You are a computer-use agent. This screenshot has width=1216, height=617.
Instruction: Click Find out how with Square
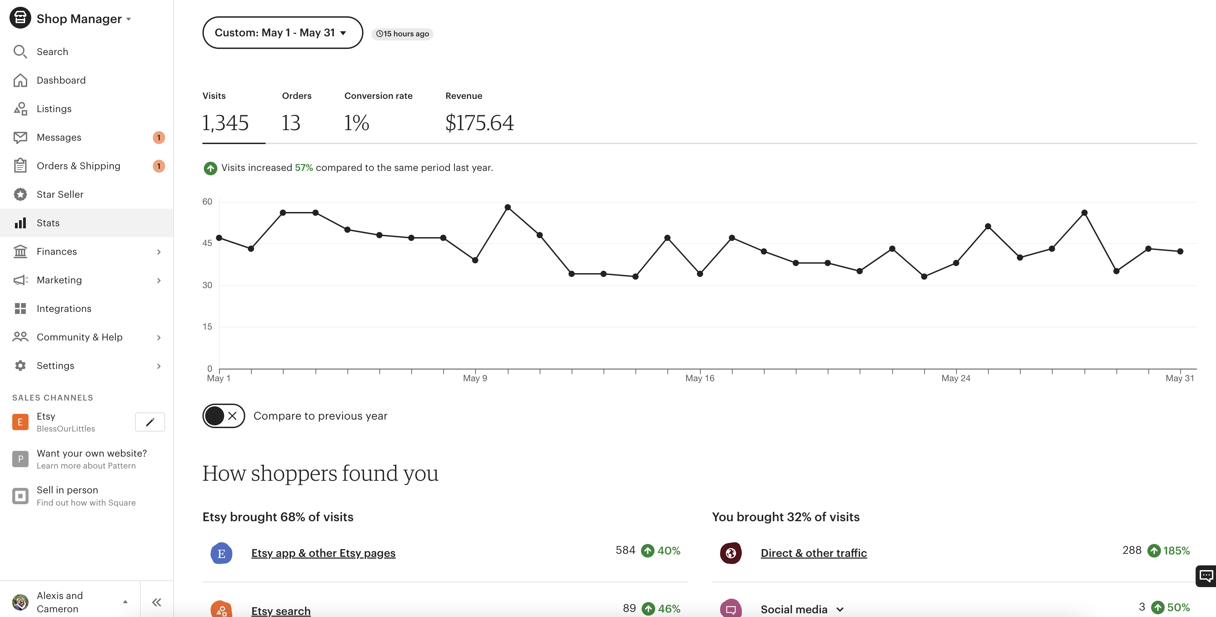pyautogui.click(x=86, y=503)
